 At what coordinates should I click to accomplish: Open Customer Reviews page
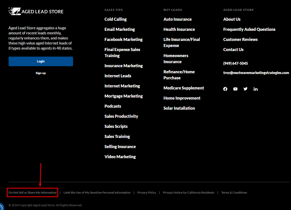tap(240, 39)
